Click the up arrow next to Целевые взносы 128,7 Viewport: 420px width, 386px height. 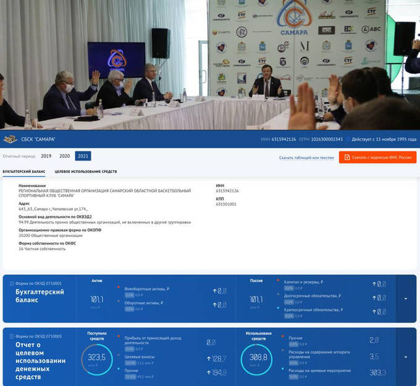click(x=214, y=359)
